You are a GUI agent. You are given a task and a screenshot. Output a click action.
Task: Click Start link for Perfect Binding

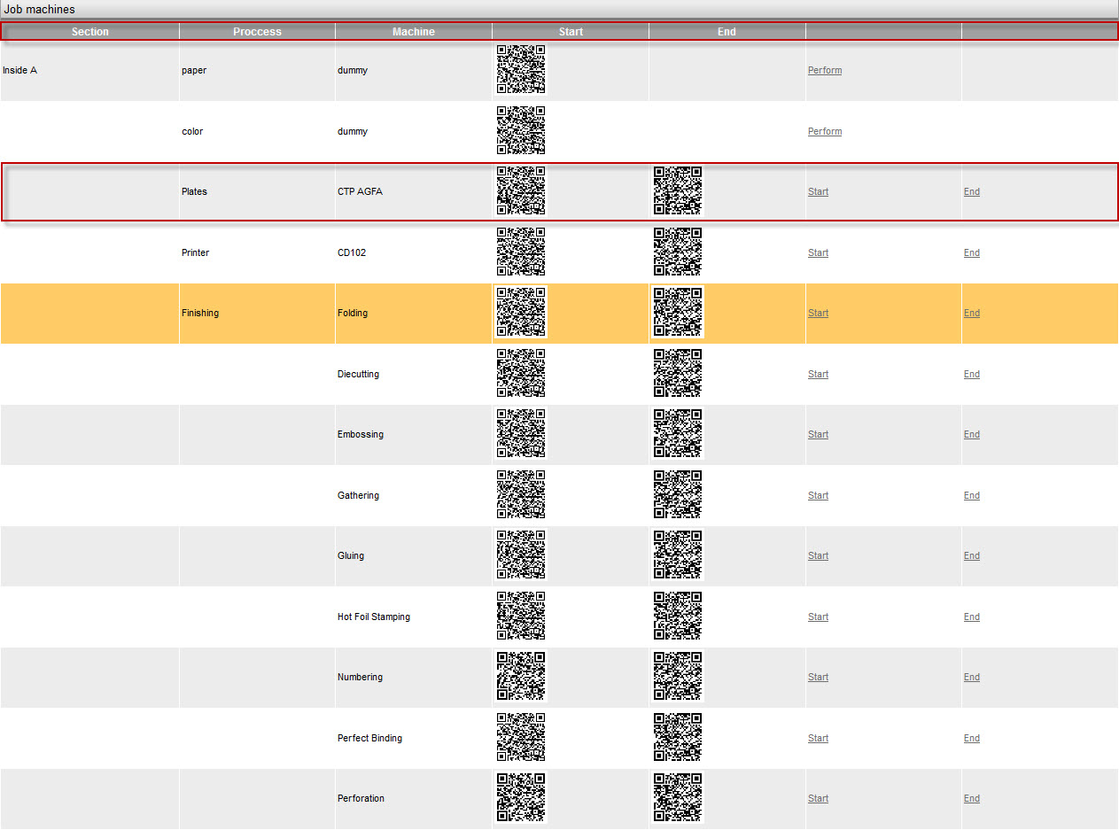(x=818, y=738)
